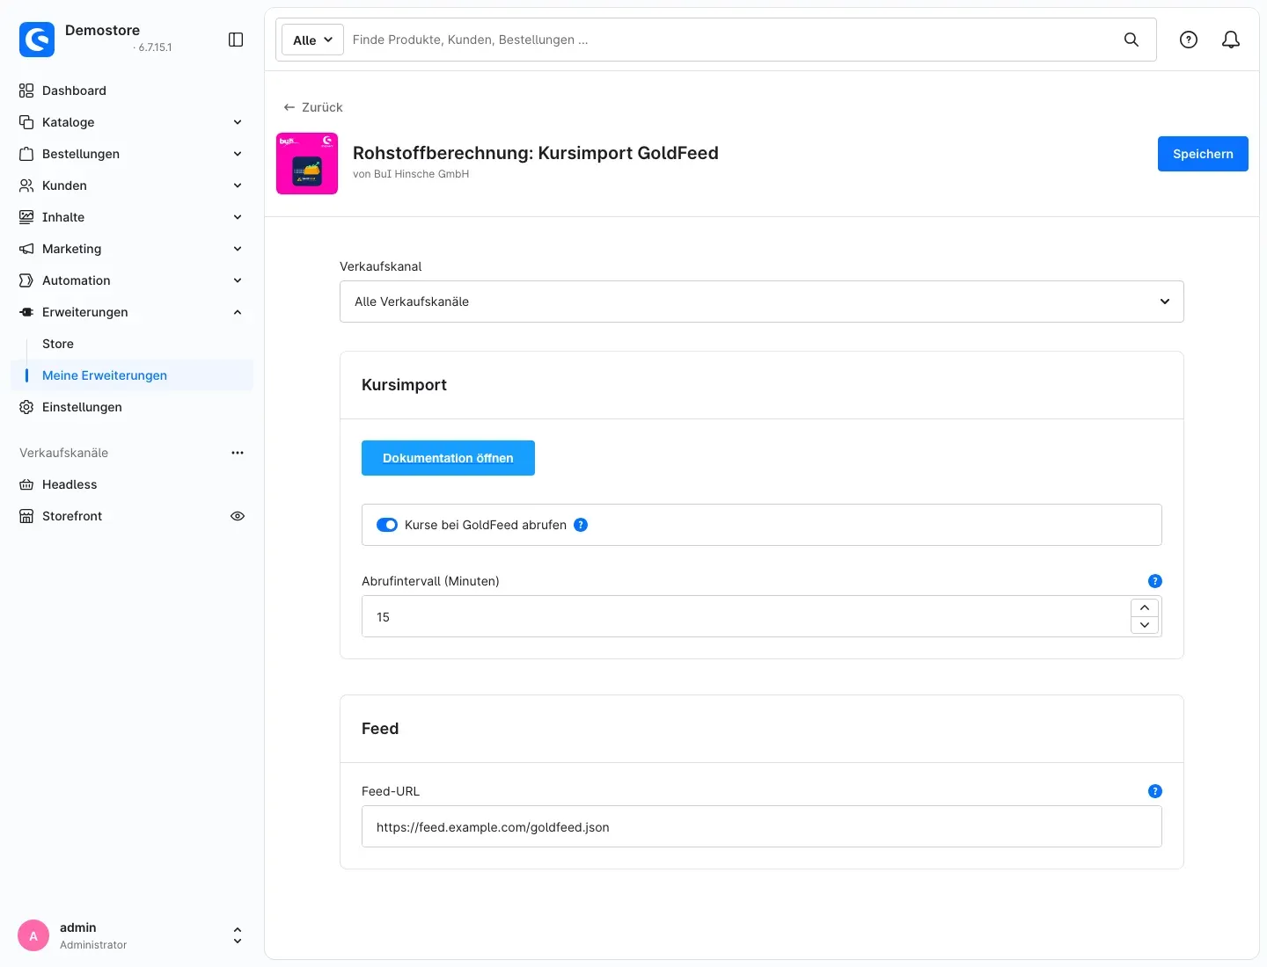Toggle Kurse bei GoldFeed abrufen switch
The height and width of the screenshot is (967, 1267).
pos(387,525)
